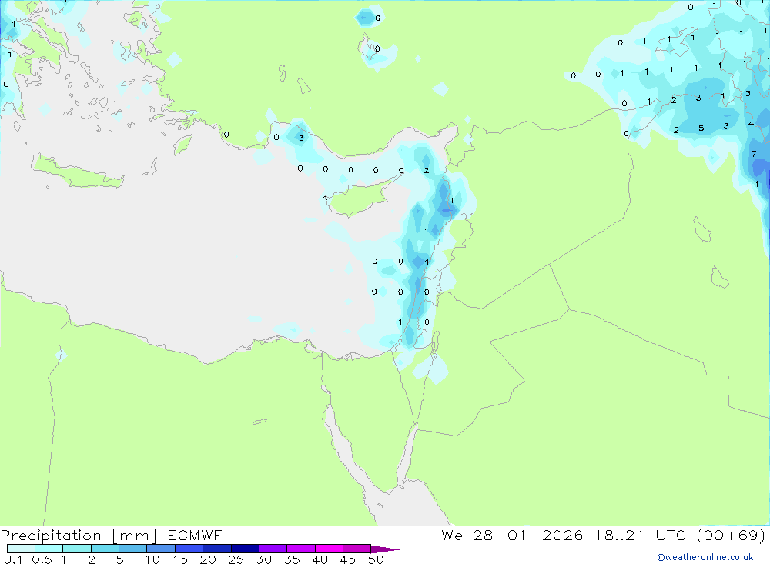Click the '(00+69)' forecast offset text
The height and width of the screenshot is (564, 770).
[x=731, y=535]
